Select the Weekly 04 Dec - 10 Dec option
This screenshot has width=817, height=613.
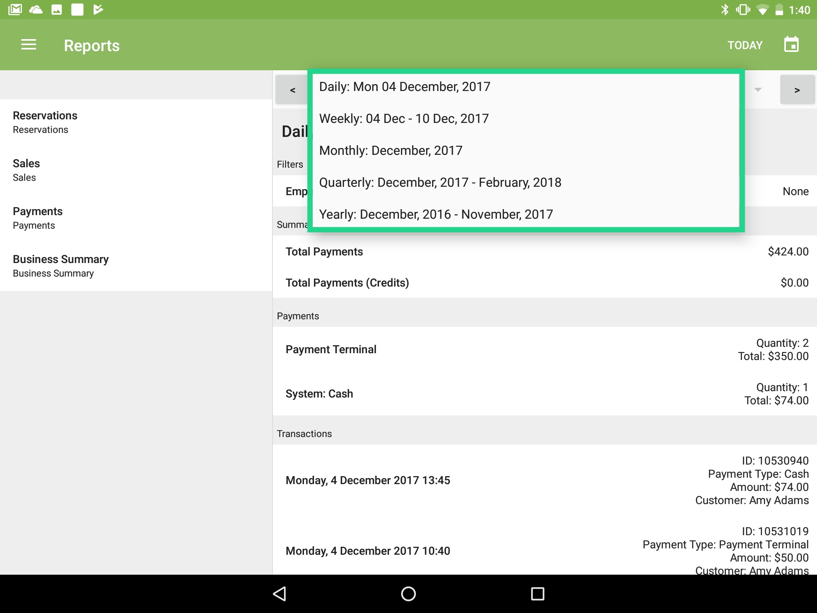pyautogui.click(x=403, y=118)
